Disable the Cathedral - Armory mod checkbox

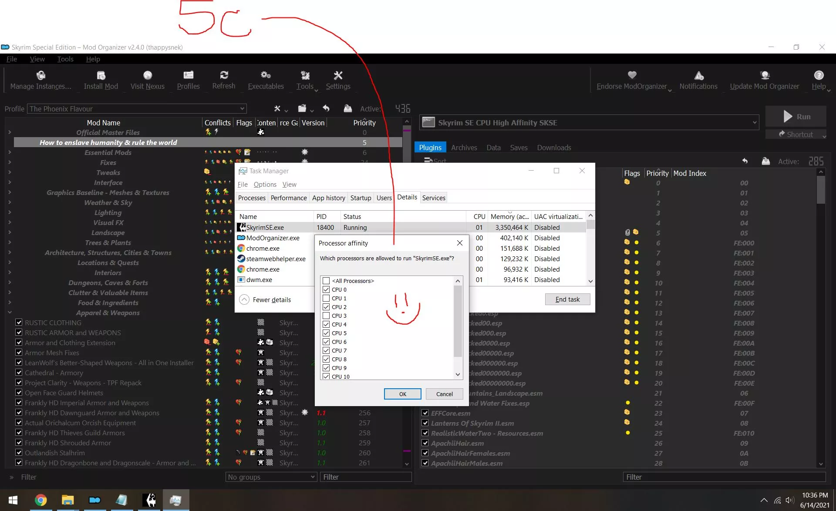pyautogui.click(x=19, y=373)
